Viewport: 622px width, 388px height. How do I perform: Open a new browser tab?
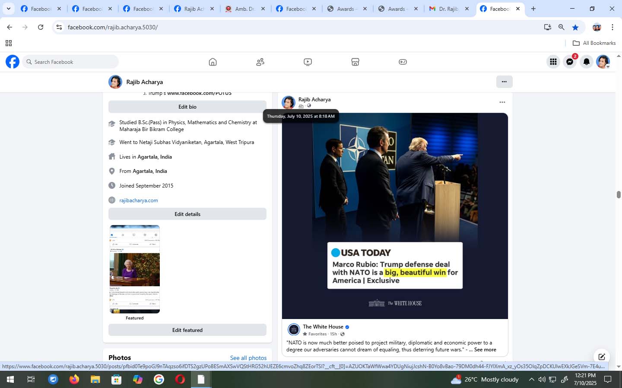click(533, 9)
